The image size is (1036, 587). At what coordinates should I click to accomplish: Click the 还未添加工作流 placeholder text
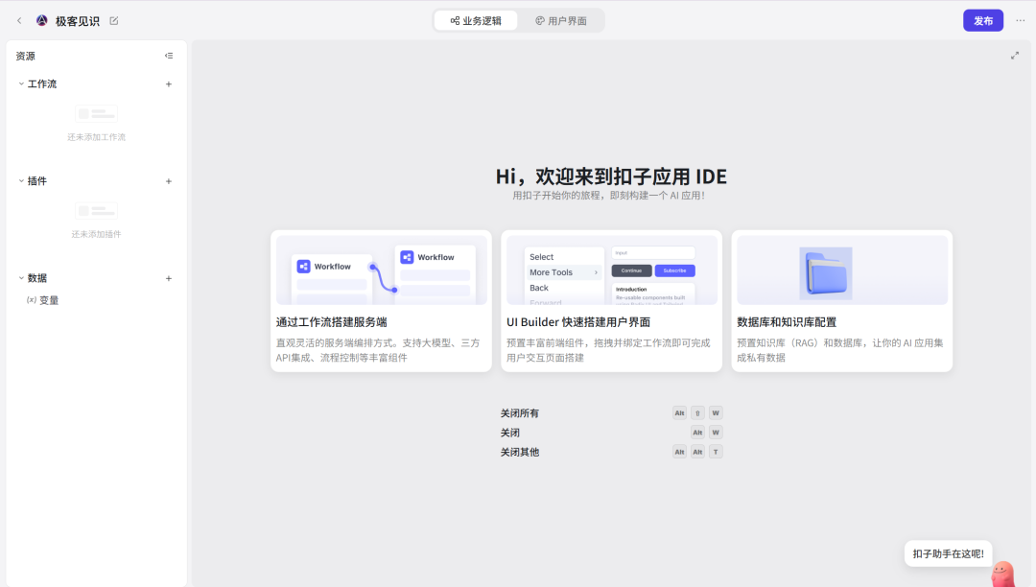point(97,137)
